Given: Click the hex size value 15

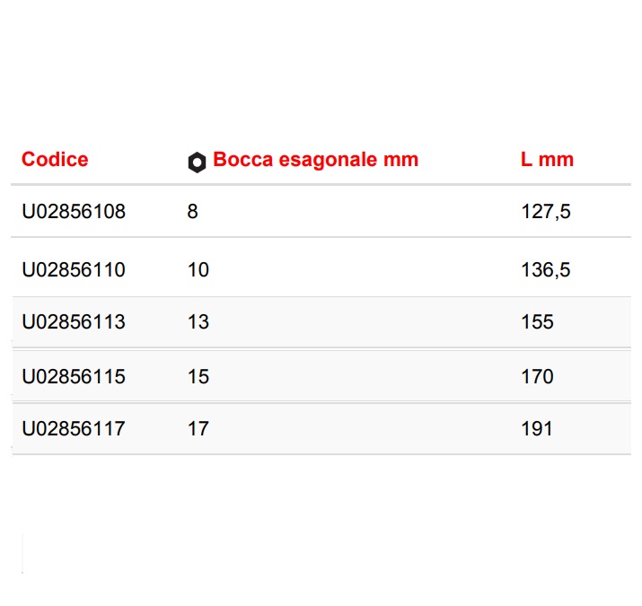Looking at the screenshot, I should coord(198,376).
